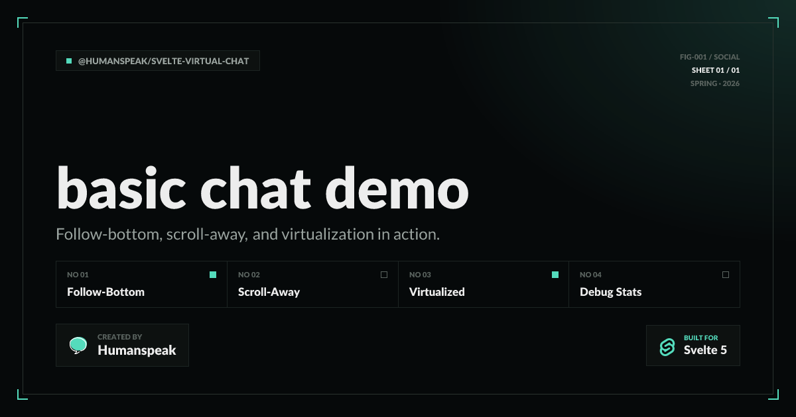796x417 pixels.
Task: Click the 'SPRING · 2026' text
Action: pos(715,83)
